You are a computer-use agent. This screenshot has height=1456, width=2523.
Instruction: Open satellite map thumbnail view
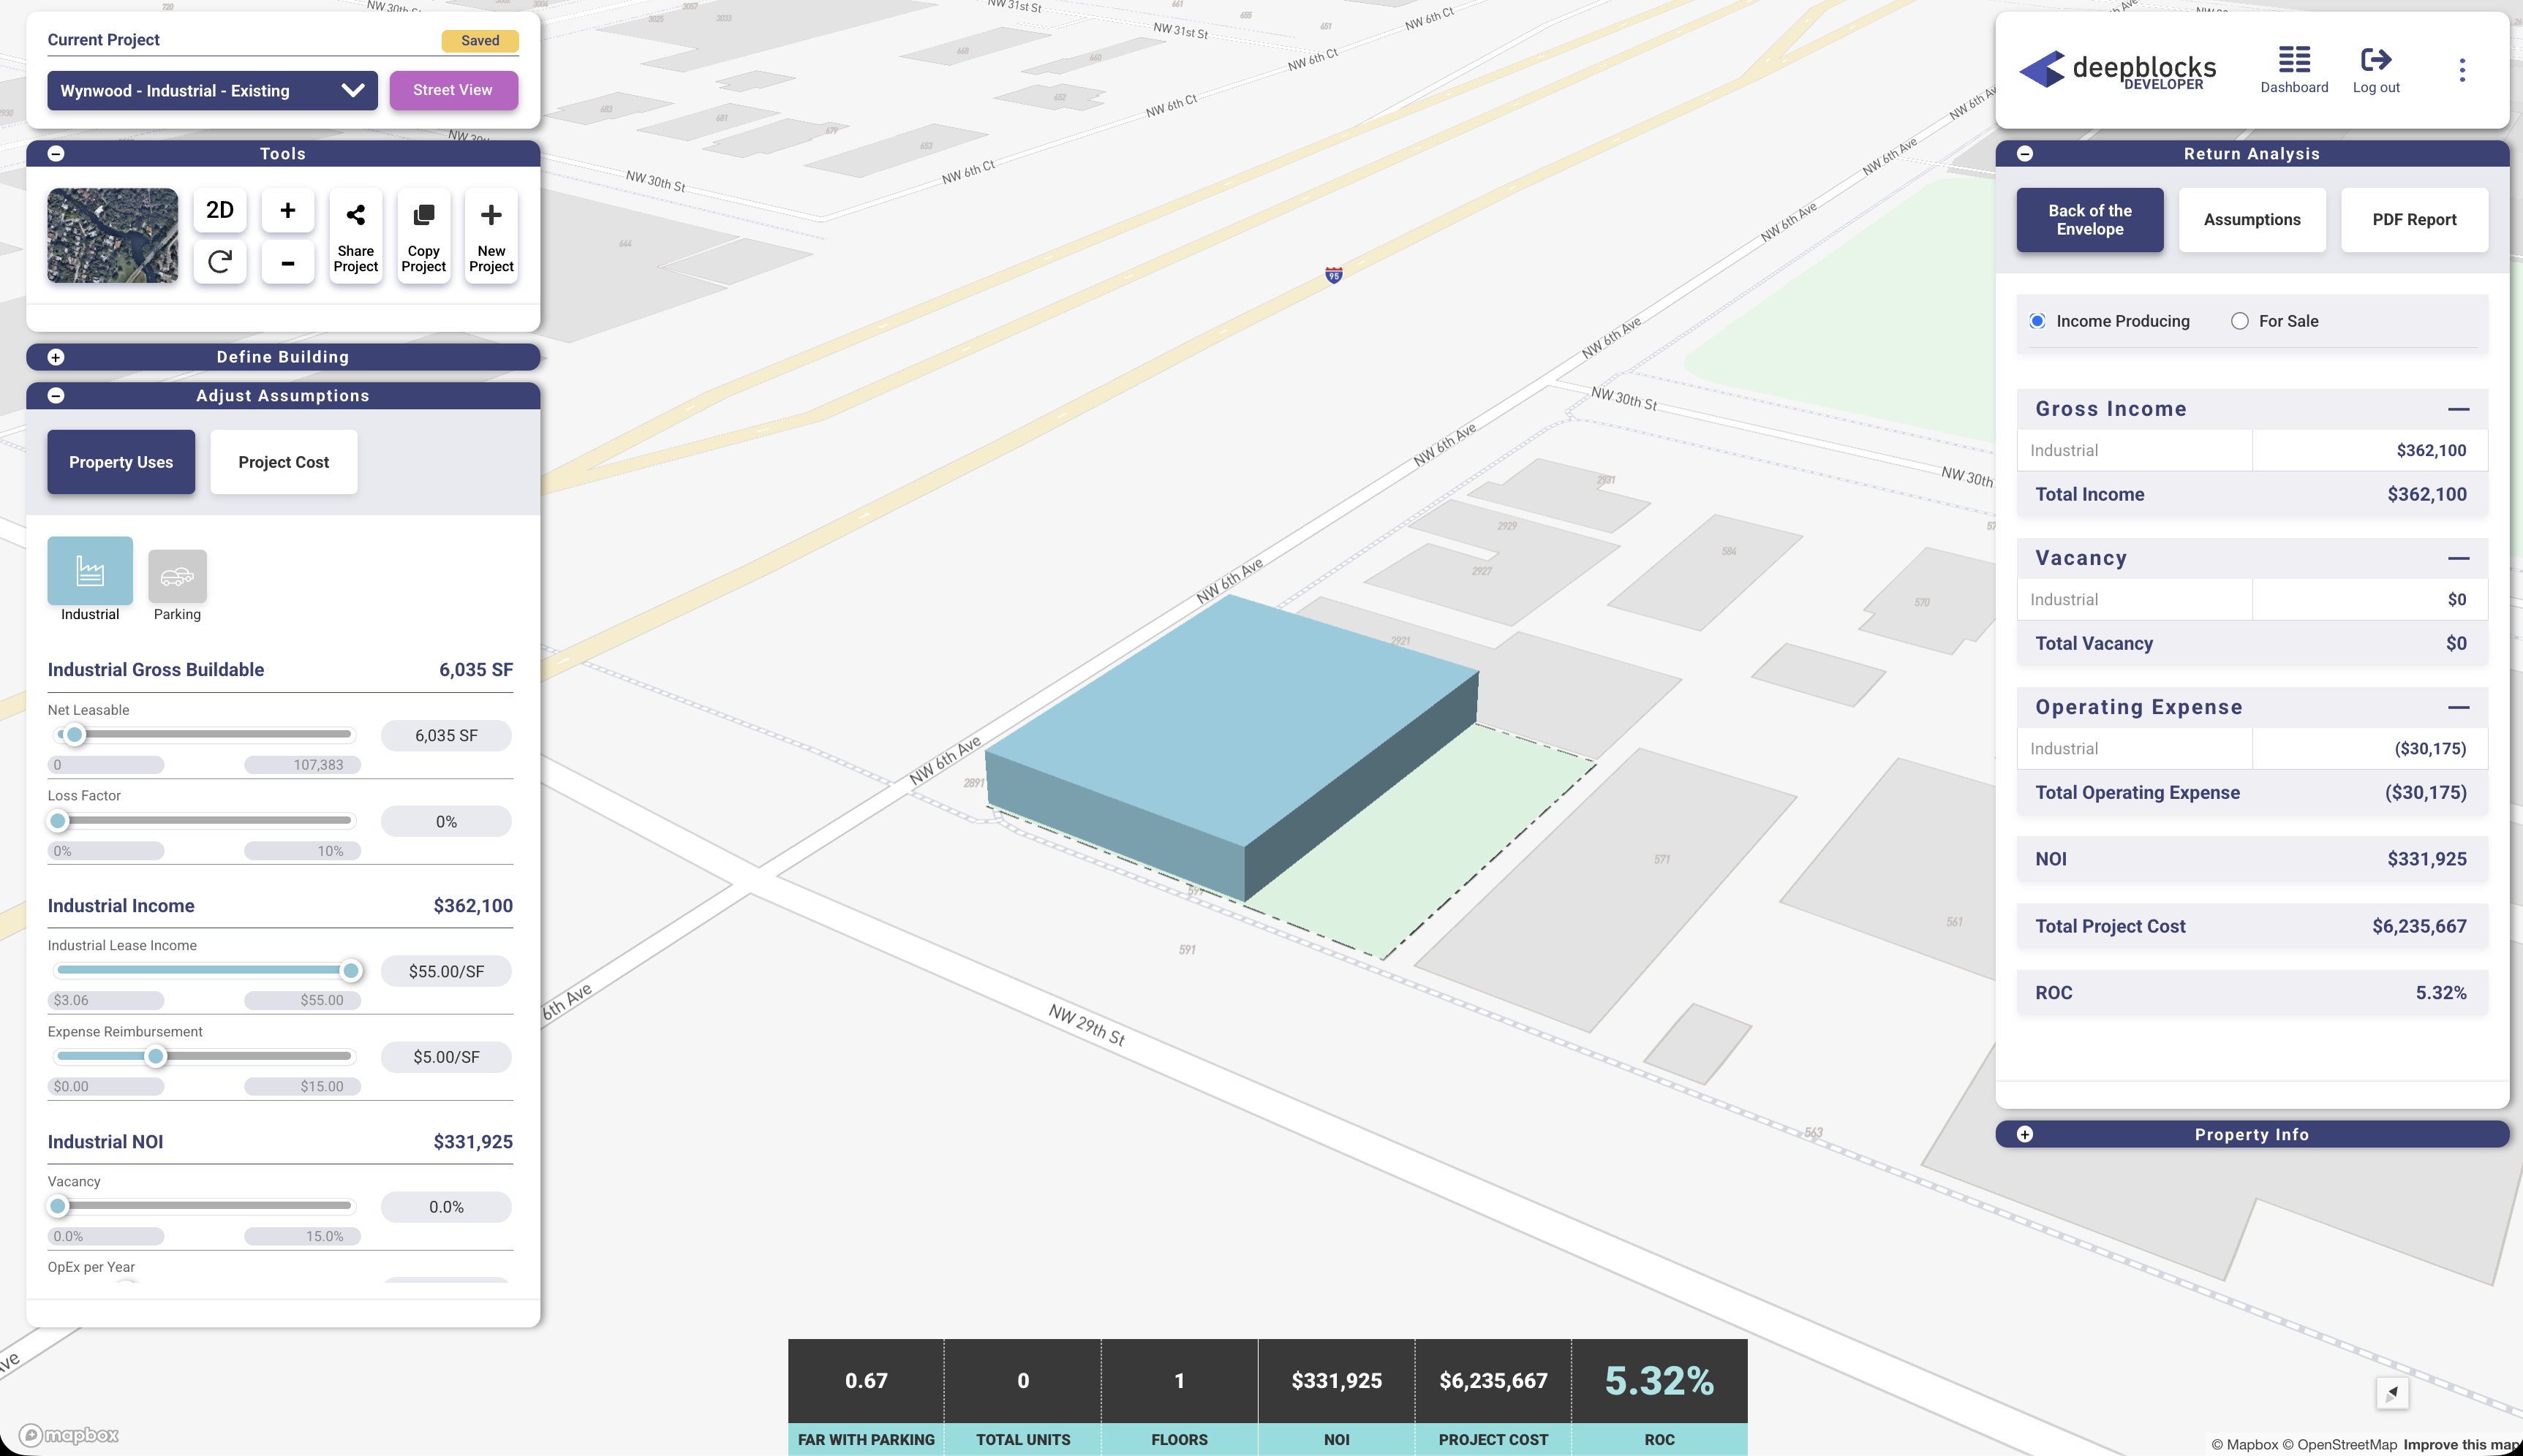click(112, 235)
